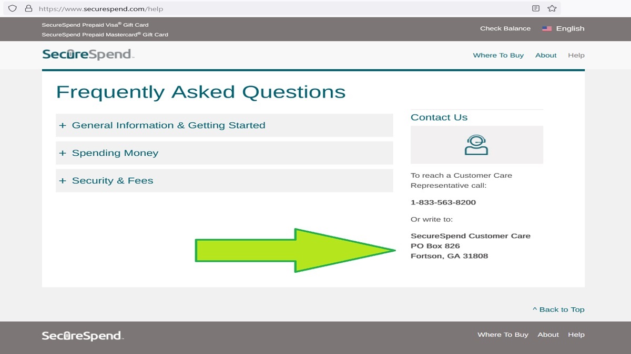Image resolution: width=631 pixels, height=354 pixels.
Task: Click the shield tracking protection icon
Action: (x=13, y=8)
